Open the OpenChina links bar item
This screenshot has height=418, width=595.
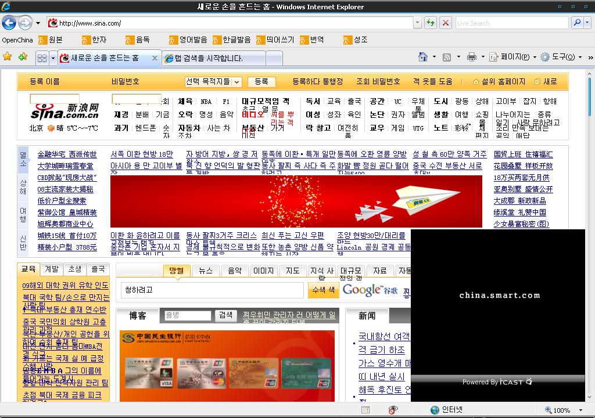(17, 40)
